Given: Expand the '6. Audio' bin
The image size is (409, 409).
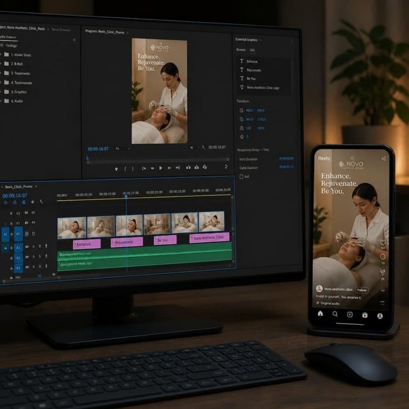Looking at the screenshot, I should (1, 101).
